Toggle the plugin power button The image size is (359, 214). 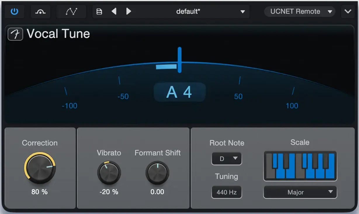pos(14,12)
